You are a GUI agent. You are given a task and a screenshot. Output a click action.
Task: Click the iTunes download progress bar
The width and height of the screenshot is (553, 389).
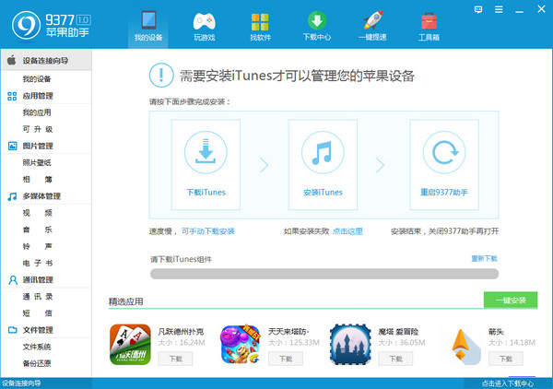tap(324, 274)
